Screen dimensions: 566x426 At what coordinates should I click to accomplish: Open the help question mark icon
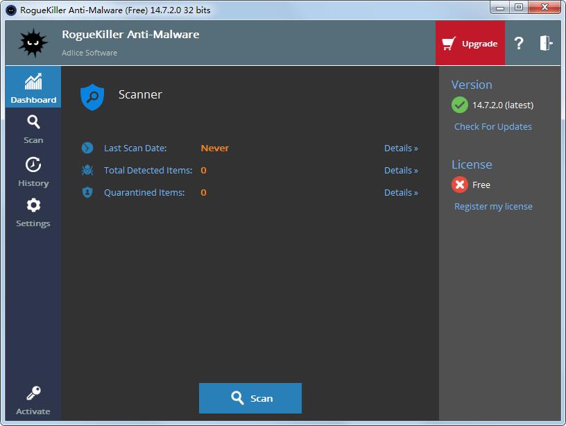point(518,43)
